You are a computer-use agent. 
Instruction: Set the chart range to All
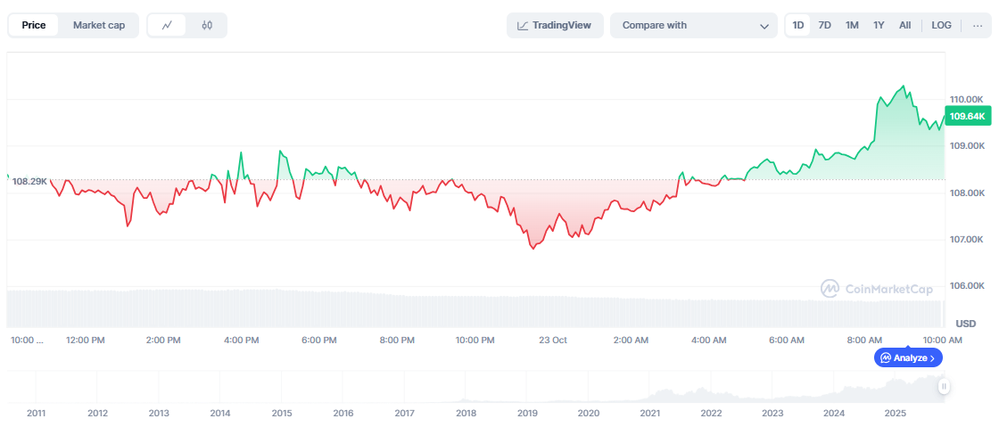(x=904, y=26)
